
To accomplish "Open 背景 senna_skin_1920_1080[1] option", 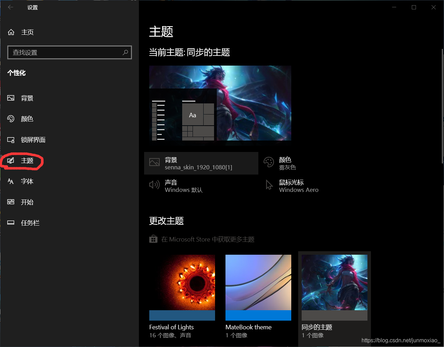I will click(x=201, y=163).
